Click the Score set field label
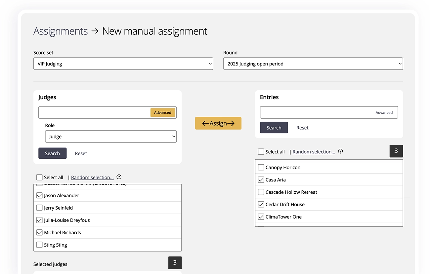Screen dimensions: 430x274 [43, 53]
